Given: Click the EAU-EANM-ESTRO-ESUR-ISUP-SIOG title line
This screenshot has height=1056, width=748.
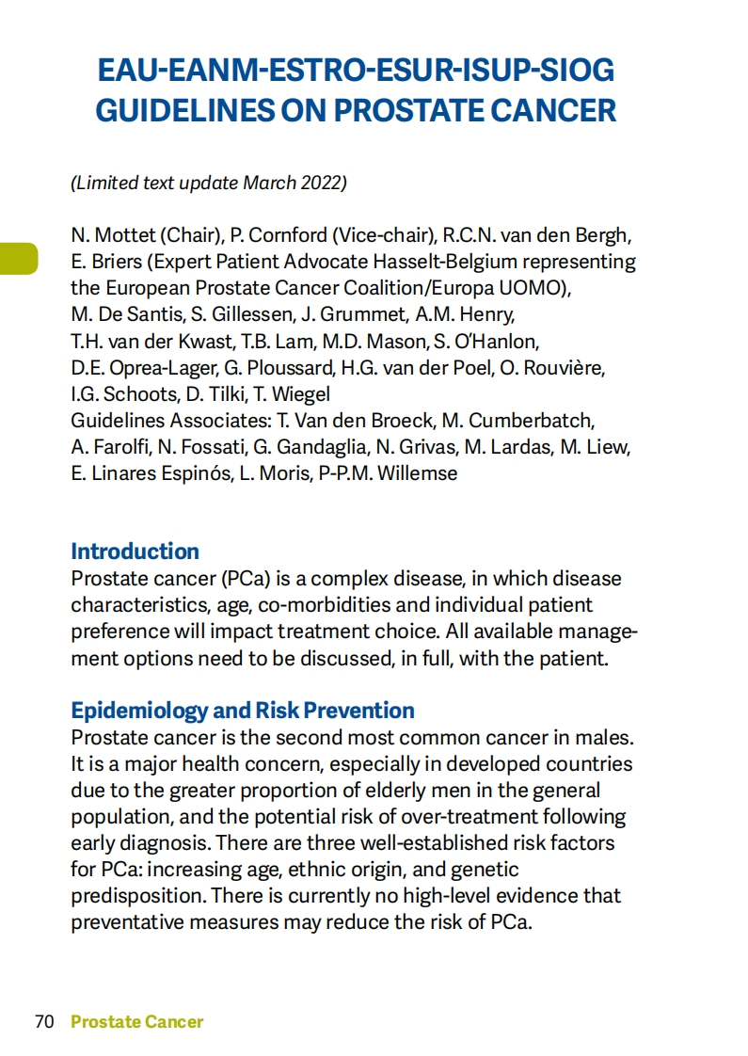Looking at the screenshot, I should click(x=356, y=70).
